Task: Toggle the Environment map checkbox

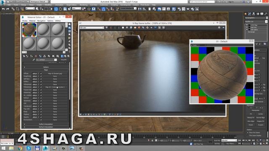Action: click(x=41, y=120)
